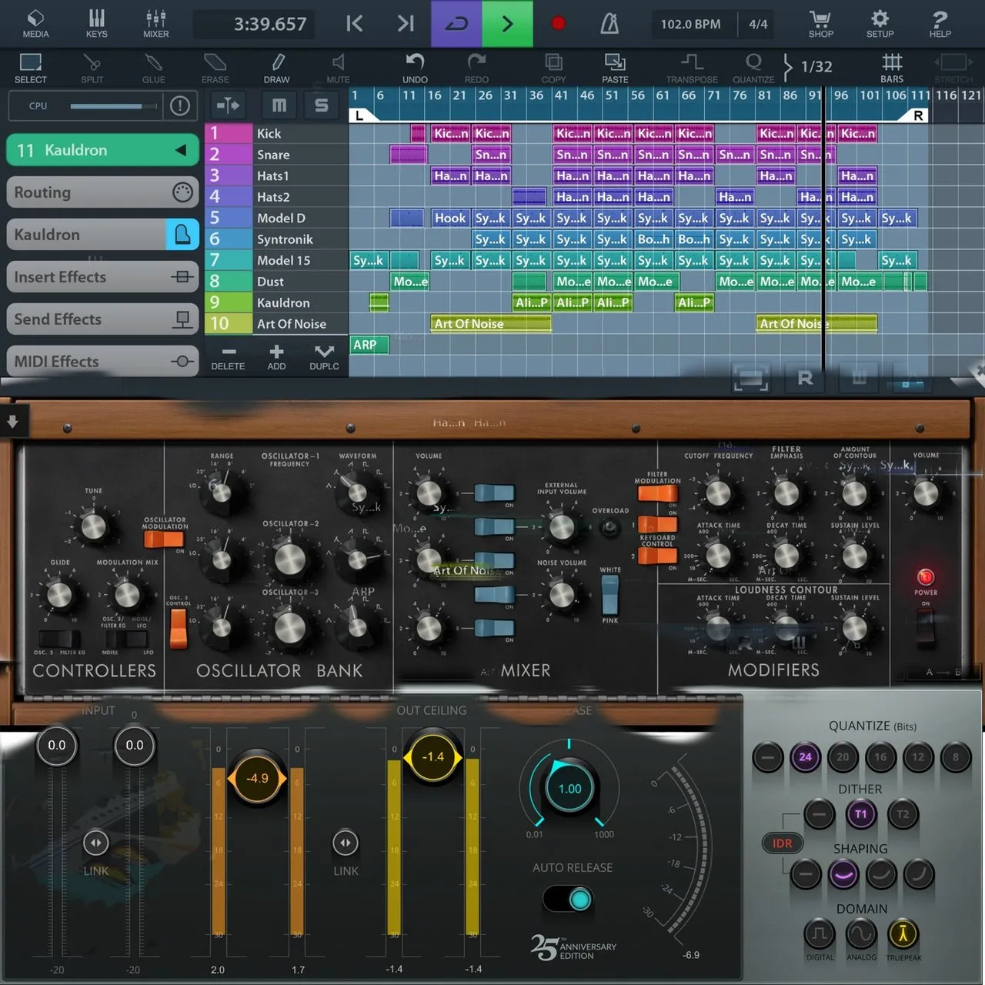This screenshot has height=985, width=985.
Task: Click the Out Ceiling -1.4 slider knob
Action: [433, 757]
